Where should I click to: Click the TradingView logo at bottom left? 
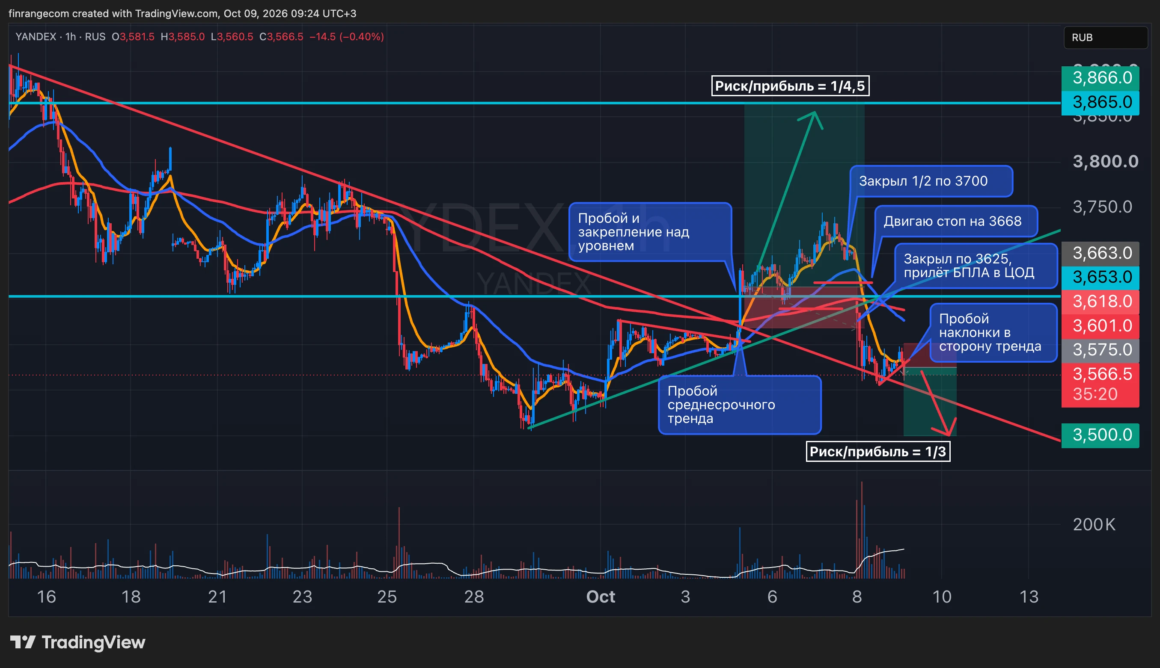point(77,642)
